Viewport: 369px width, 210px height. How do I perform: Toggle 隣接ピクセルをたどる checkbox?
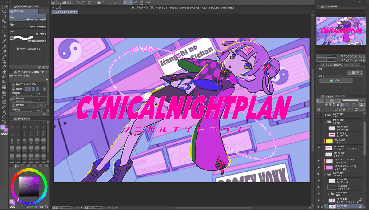point(14,84)
